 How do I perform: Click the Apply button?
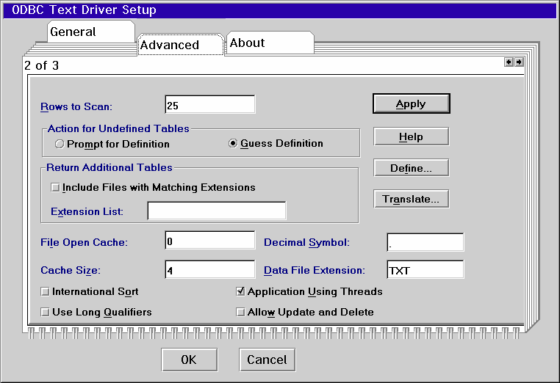click(x=411, y=103)
